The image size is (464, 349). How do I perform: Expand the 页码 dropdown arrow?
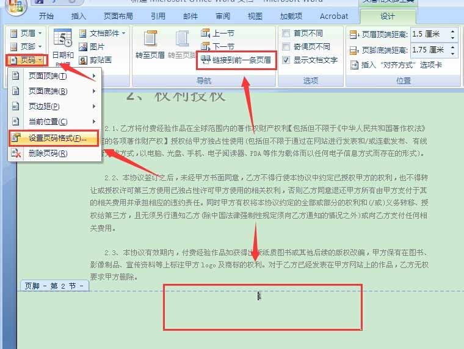click(x=40, y=60)
